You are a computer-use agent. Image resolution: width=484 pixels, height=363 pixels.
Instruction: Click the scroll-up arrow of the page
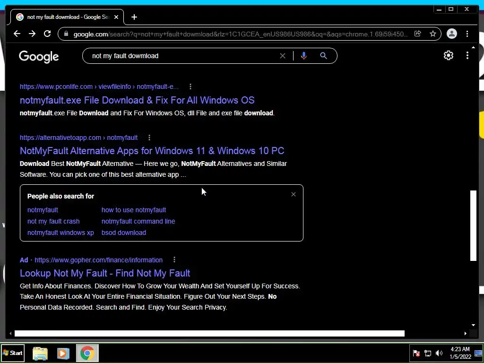click(473, 48)
